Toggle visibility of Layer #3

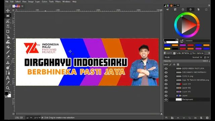[x=166, y=84]
